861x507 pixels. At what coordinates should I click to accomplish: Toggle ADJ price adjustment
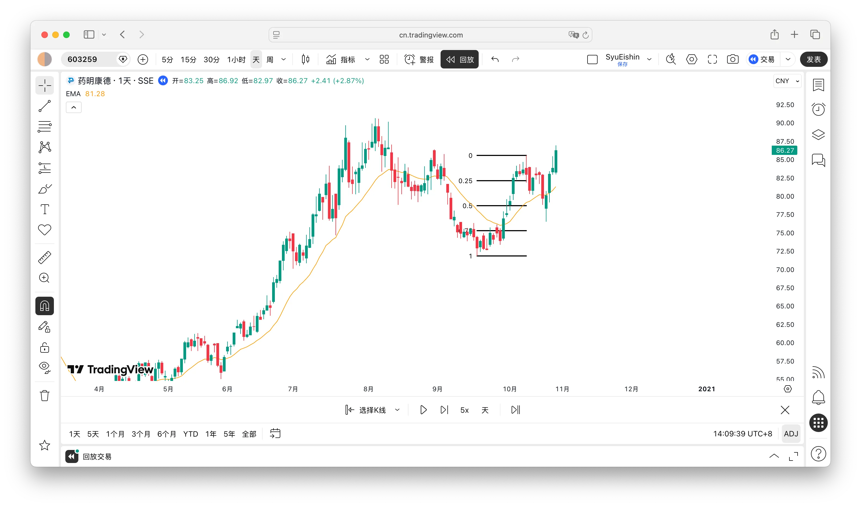click(x=791, y=434)
